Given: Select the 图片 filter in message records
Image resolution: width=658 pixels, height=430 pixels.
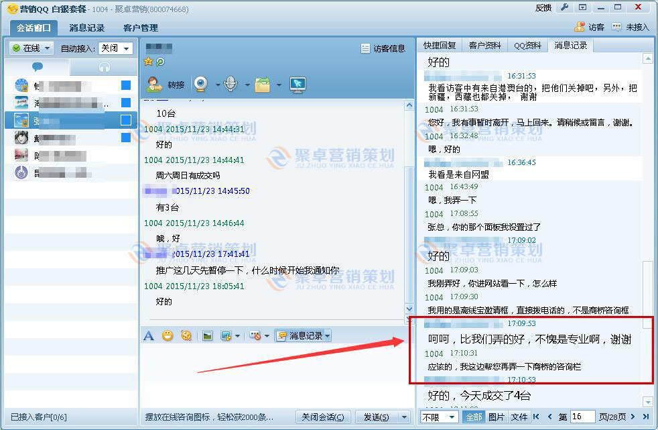Looking at the screenshot, I should [x=497, y=417].
